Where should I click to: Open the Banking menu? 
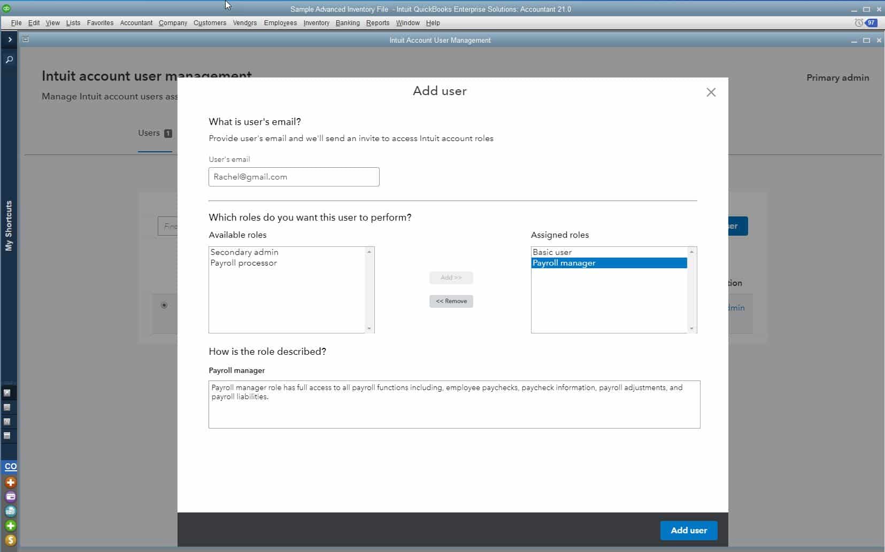point(348,23)
